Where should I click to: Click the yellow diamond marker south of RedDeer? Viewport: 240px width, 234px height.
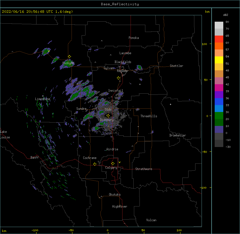tap(119, 78)
